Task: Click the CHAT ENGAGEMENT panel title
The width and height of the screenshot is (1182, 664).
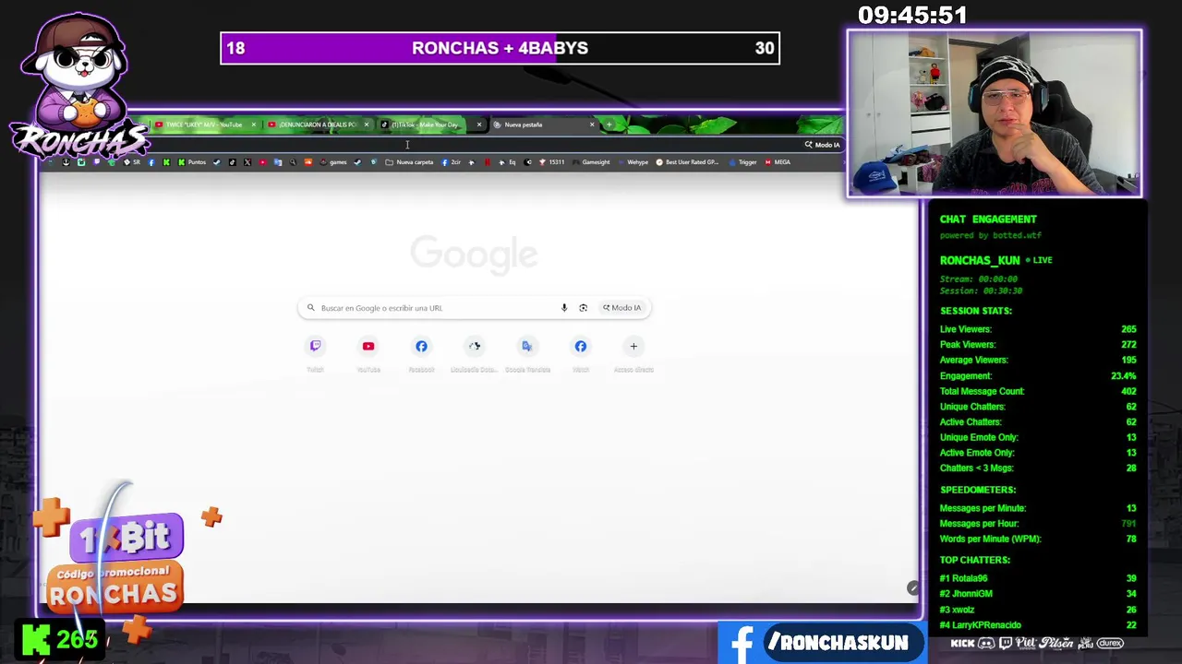Action: point(988,219)
